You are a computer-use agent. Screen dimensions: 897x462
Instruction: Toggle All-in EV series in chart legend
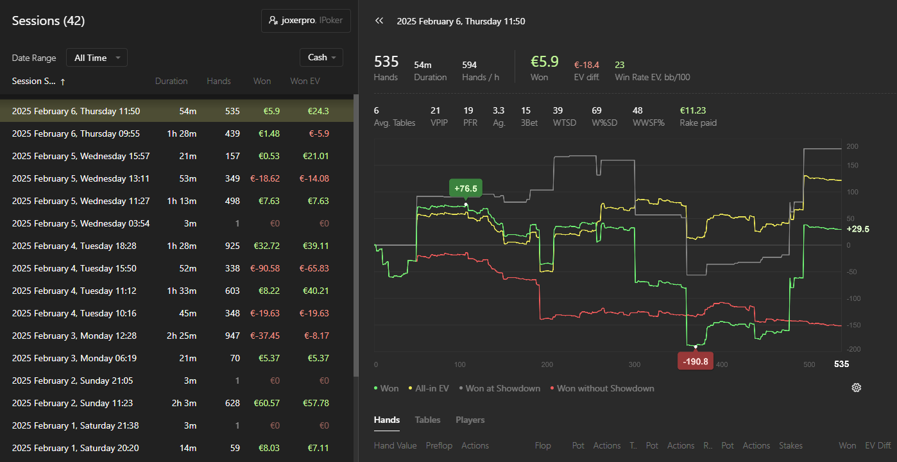[430, 388]
